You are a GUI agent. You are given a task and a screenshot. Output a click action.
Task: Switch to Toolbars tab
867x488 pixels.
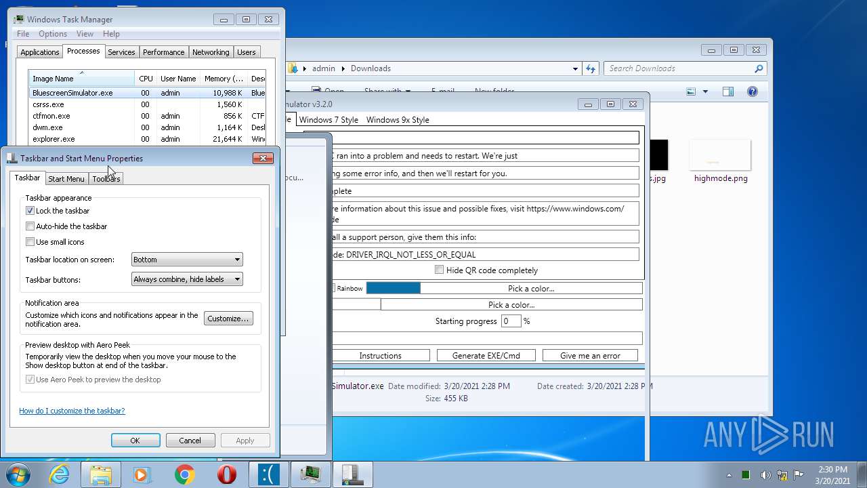pos(106,179)
